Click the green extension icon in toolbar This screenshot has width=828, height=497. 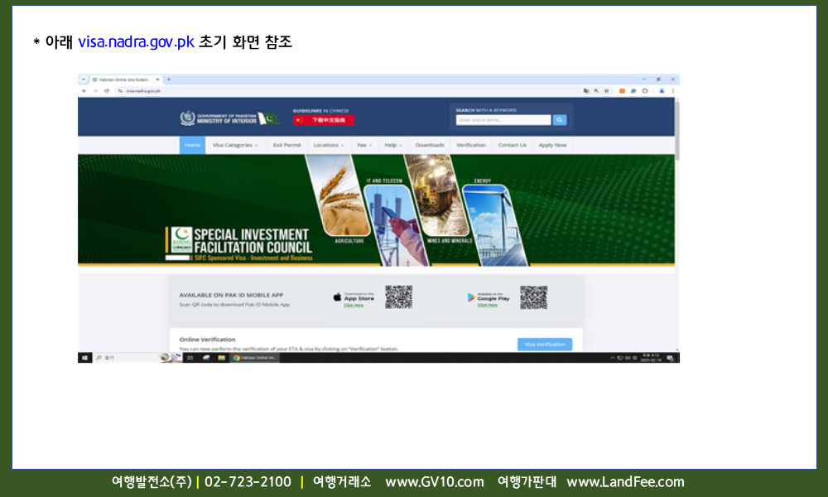[x=633, y=91]
